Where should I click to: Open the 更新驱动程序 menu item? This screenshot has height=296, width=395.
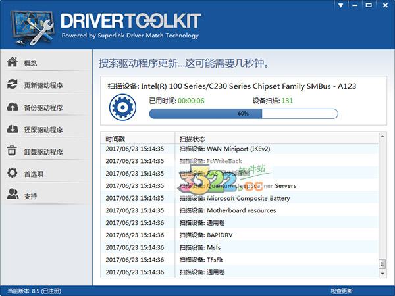click(x=43, y=86)
